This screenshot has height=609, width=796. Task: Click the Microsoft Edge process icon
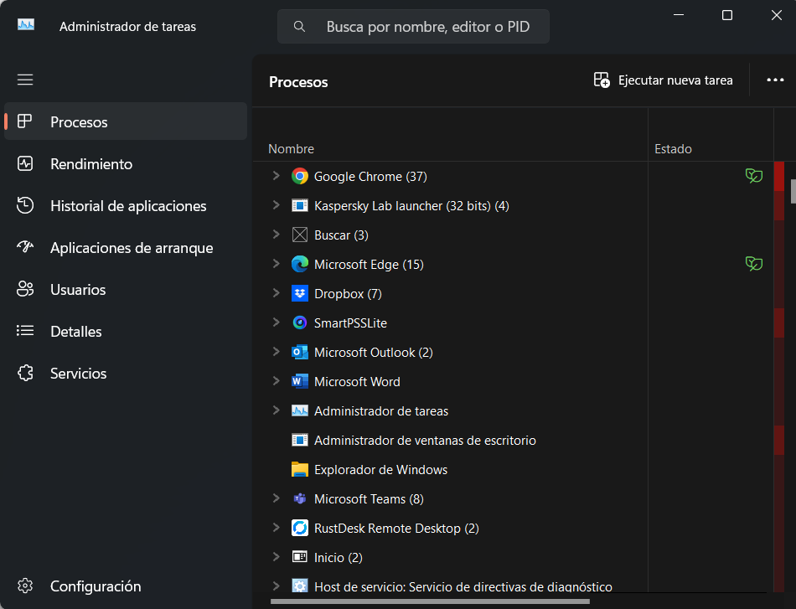[299, 264]
